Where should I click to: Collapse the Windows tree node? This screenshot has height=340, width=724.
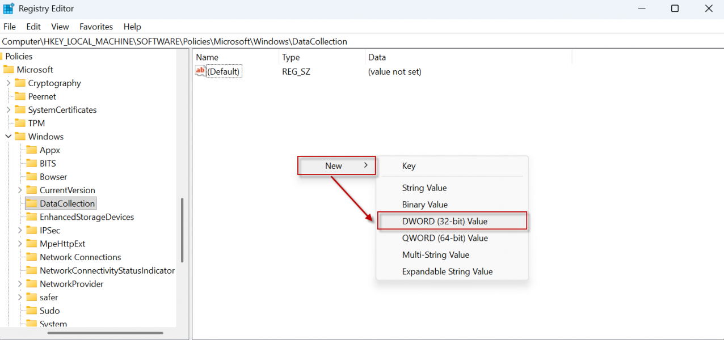point(9,137)
